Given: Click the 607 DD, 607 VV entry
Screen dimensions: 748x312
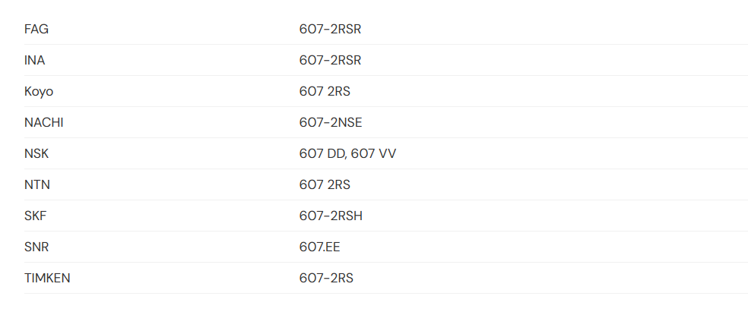Looking at the screenshot, I should 347,154.
